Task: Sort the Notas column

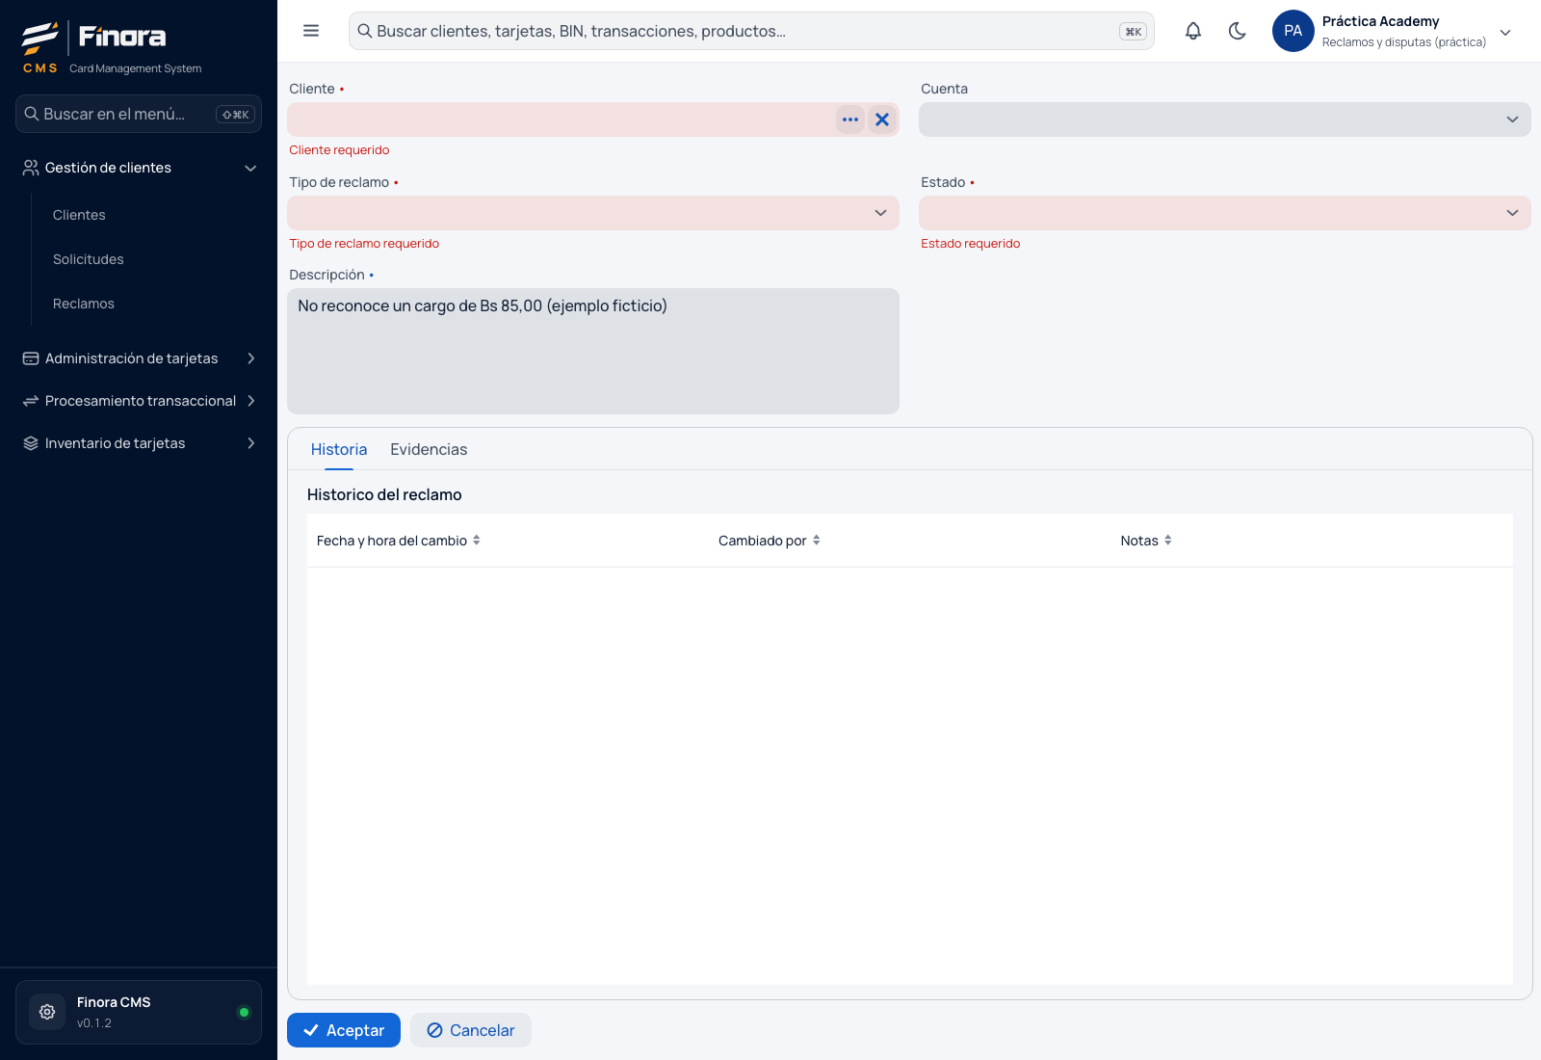Action: pos(1146,541)
